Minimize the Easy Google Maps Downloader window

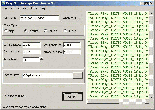coord(142,3)
